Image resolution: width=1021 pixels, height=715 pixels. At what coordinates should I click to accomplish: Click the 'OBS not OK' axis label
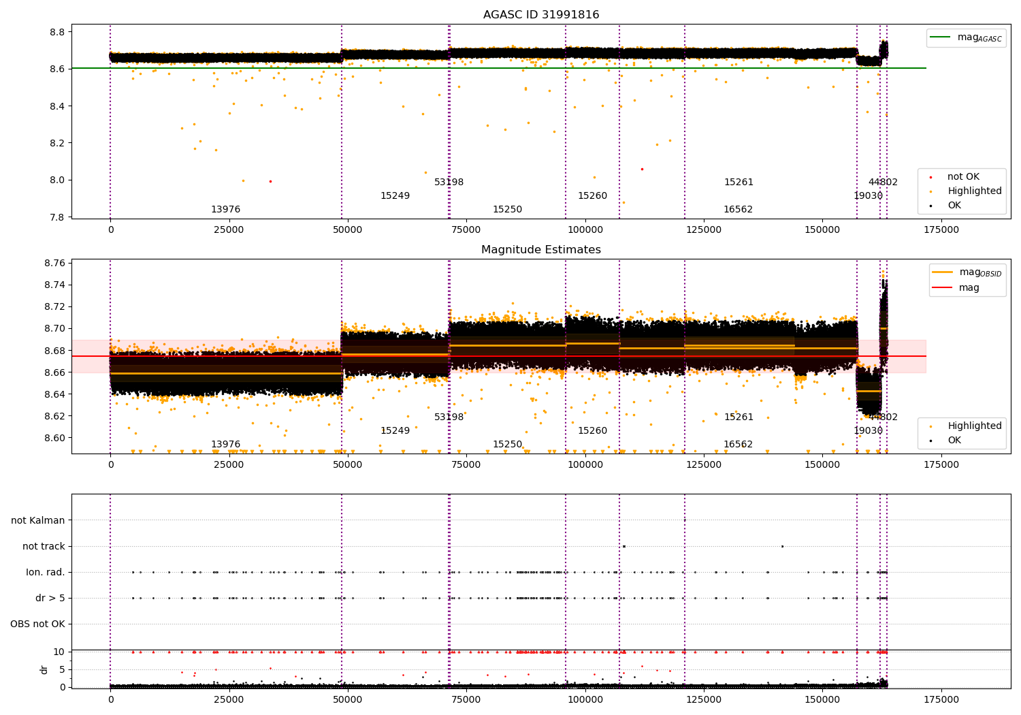click(37, 624)
